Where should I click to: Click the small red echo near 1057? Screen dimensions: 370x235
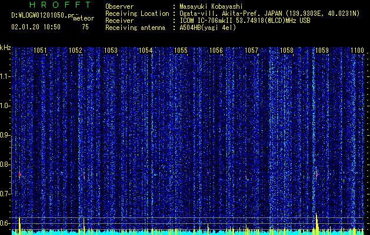coord(246,176)
